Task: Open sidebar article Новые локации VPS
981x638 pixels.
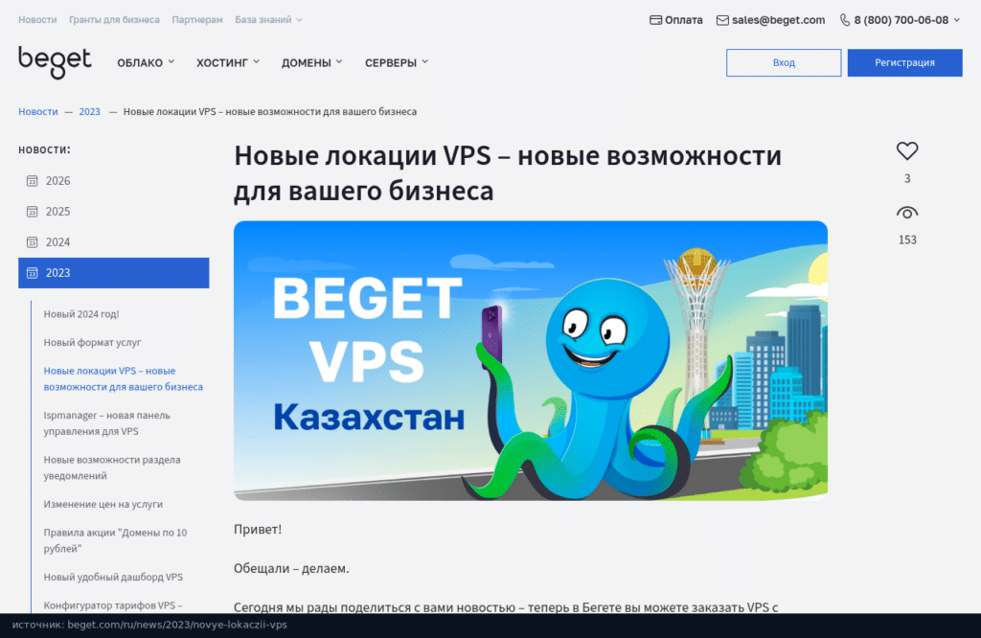Action: [x=124, y=379]
